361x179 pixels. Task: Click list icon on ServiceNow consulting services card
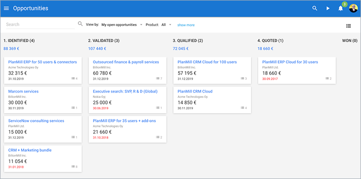tap(73, 137)
